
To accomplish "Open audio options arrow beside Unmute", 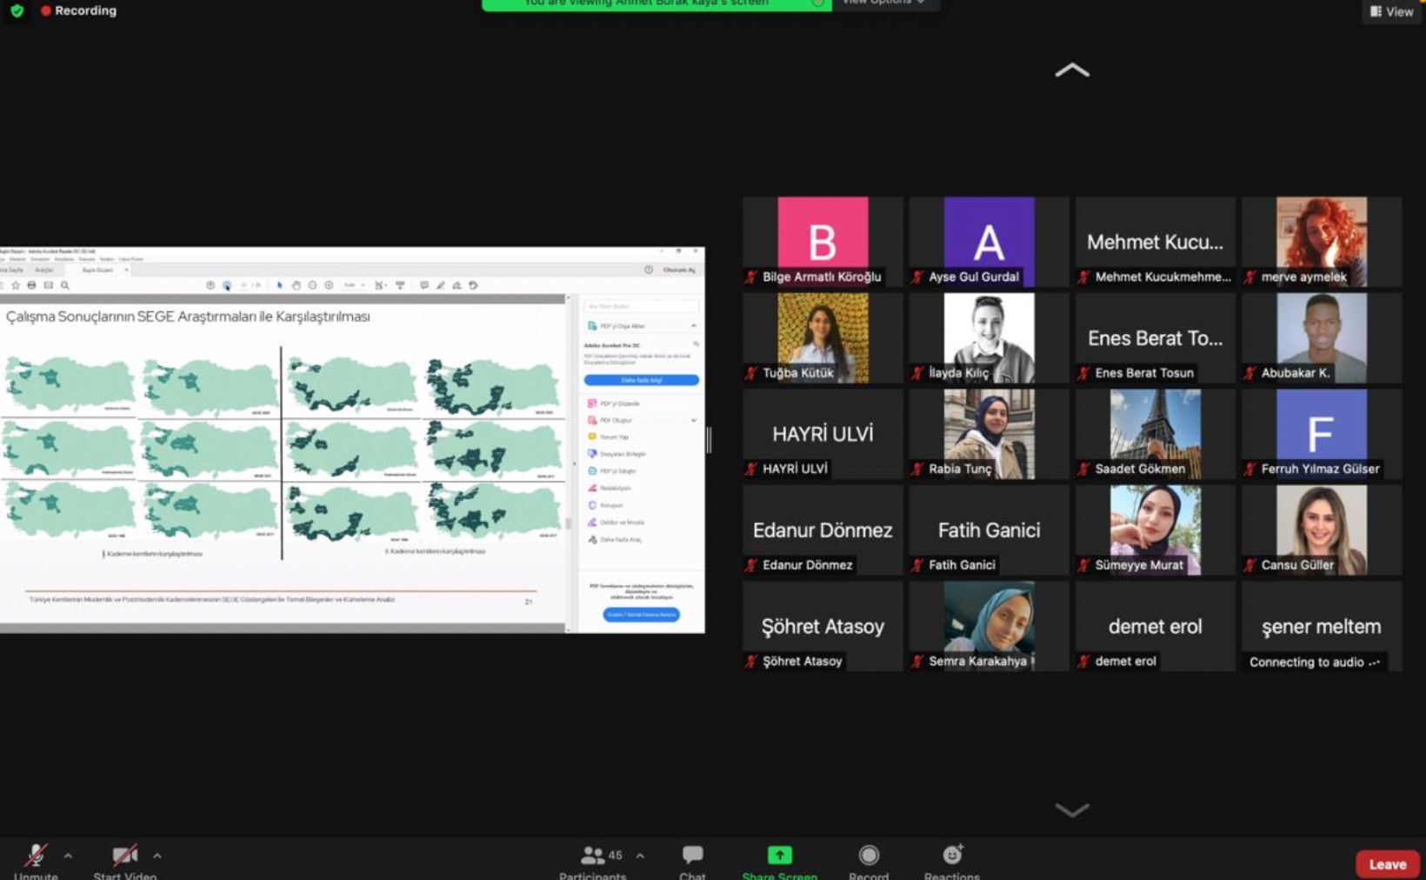I will pos(68,856).
